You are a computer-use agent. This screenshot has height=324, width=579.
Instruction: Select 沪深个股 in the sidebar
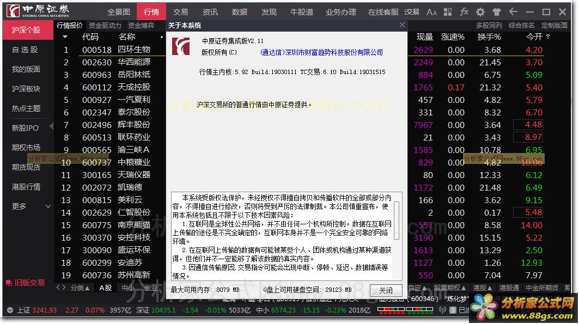point(28,30)
